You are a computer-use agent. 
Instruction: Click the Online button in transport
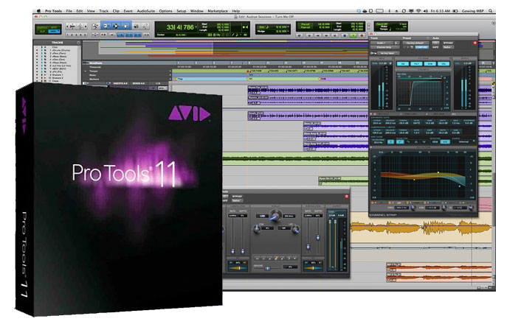(299, 35)
